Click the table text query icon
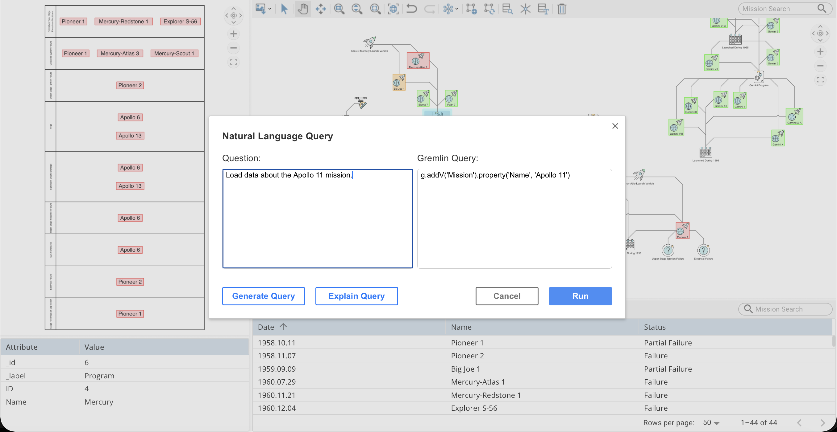The height and width of the screenshot is (432, 837). tap(543, 9)
